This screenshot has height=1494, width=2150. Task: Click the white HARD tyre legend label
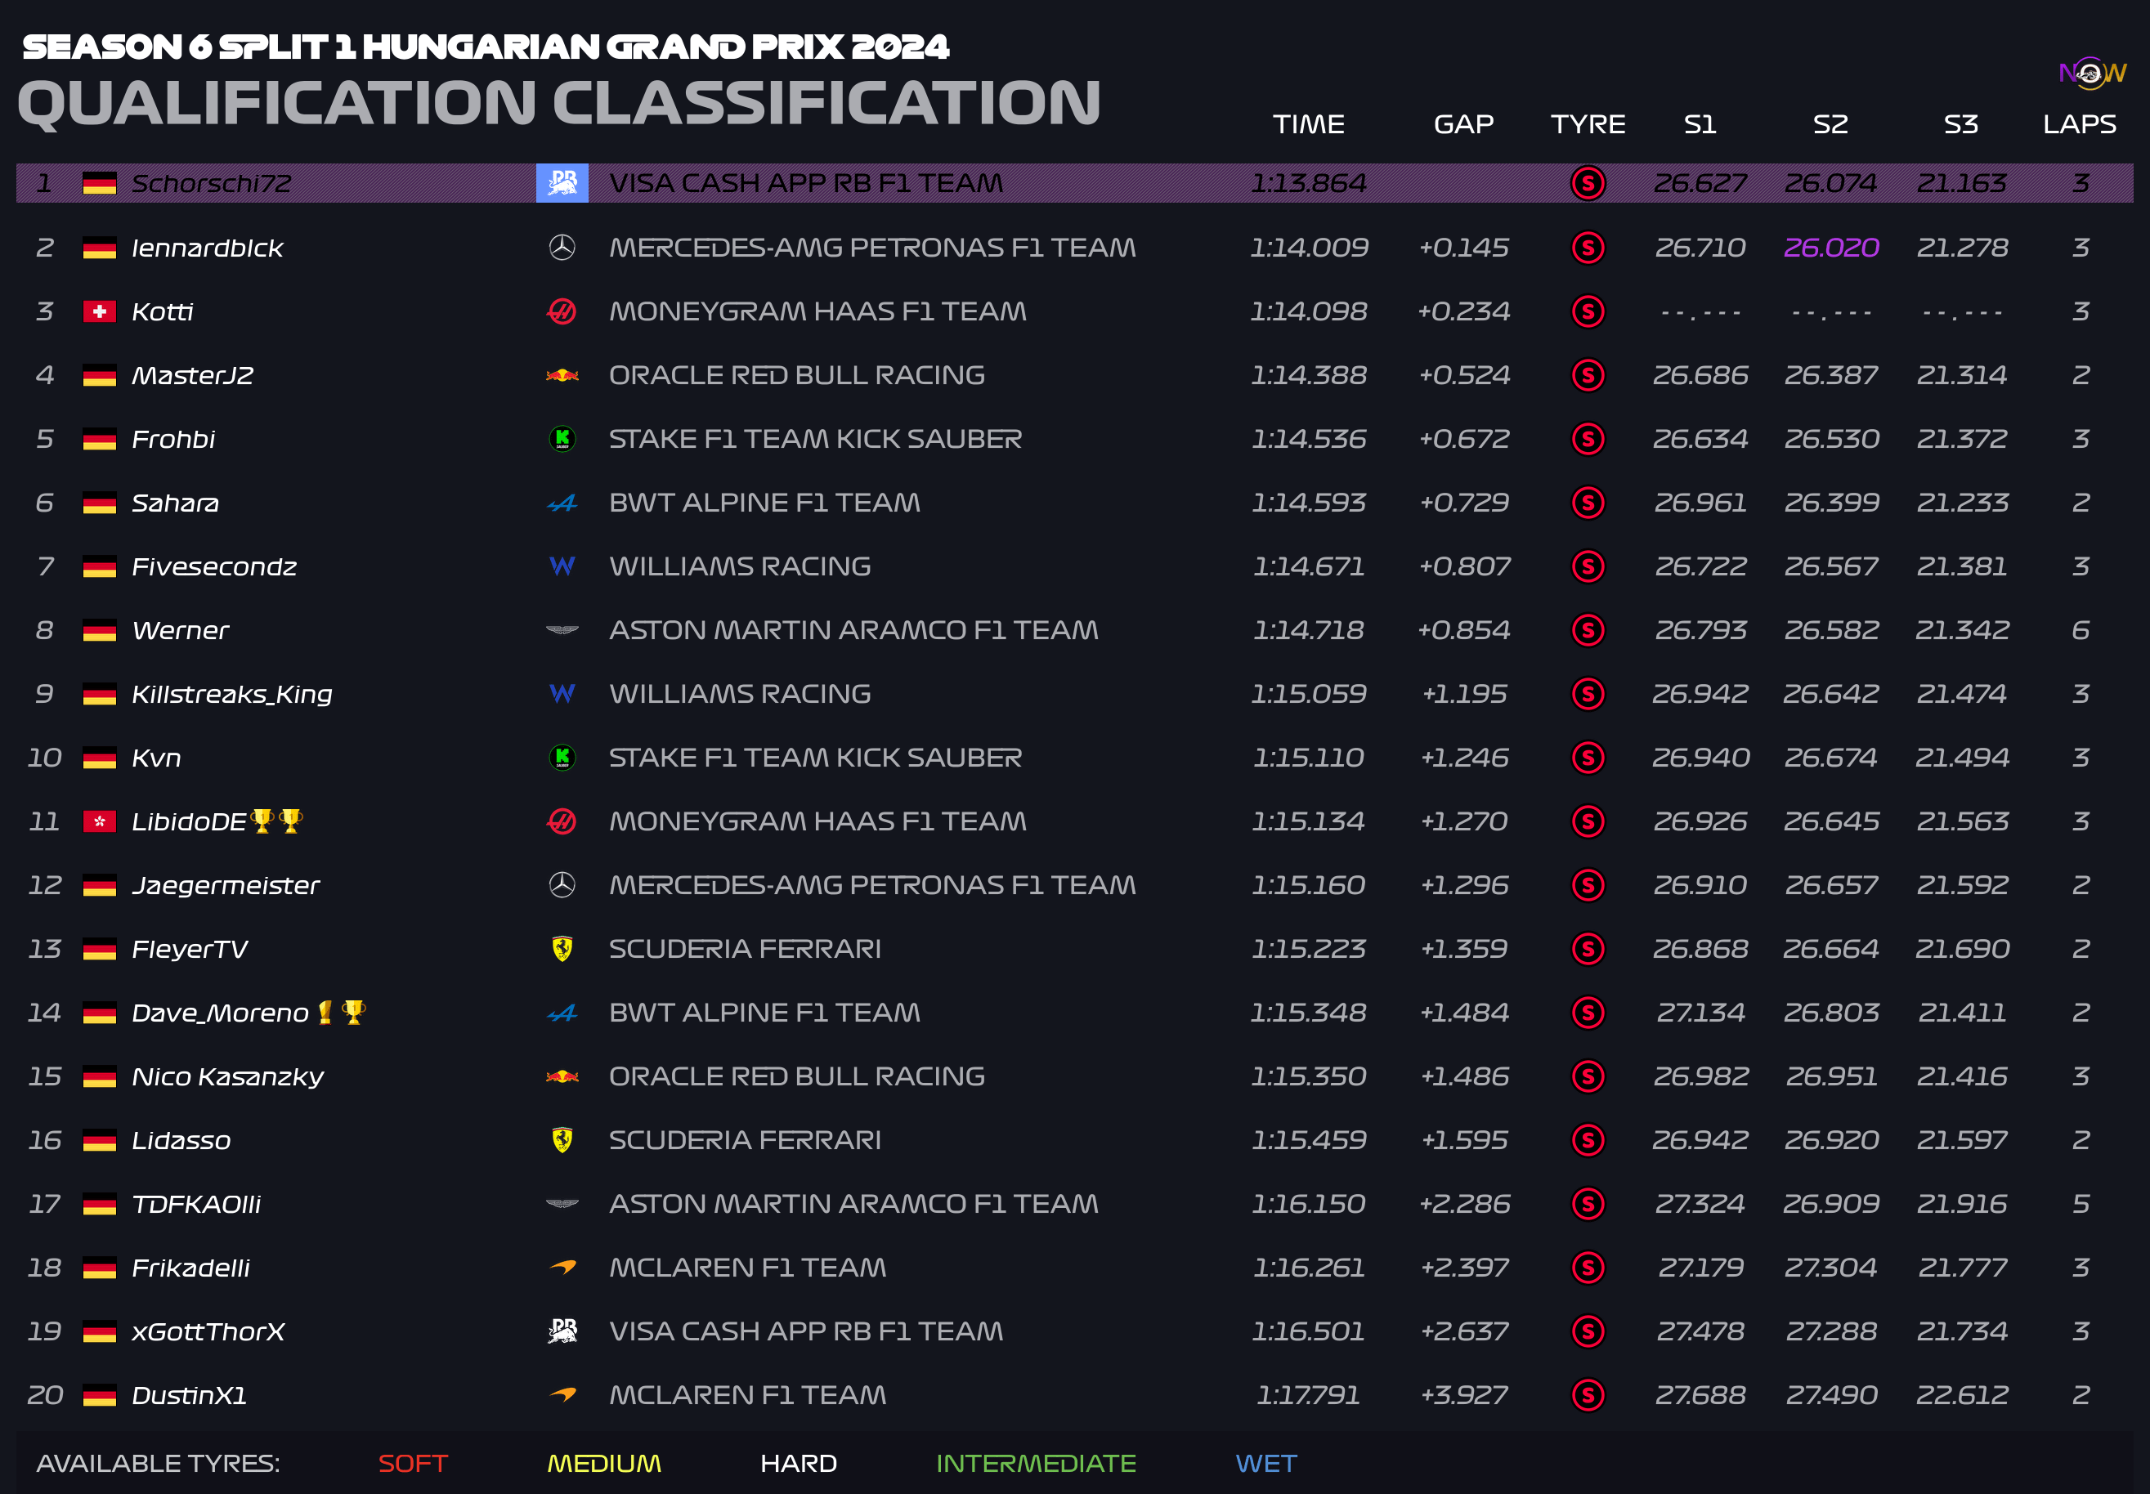pyautogui.click(x=798, y=1463)
